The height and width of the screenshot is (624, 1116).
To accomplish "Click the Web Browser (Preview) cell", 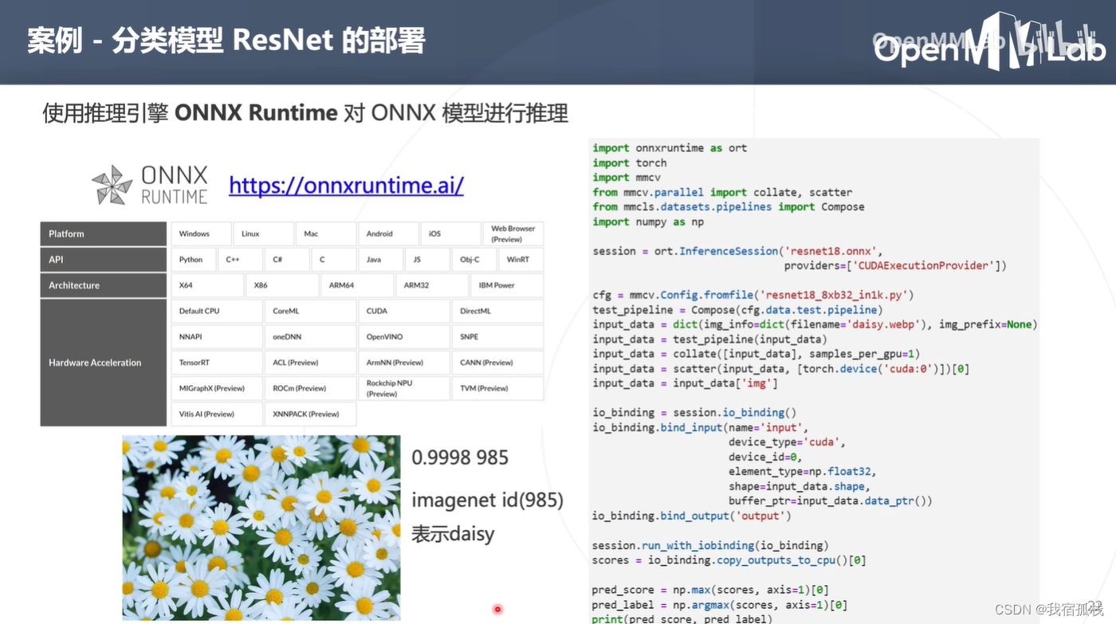I will click(513, 234).
